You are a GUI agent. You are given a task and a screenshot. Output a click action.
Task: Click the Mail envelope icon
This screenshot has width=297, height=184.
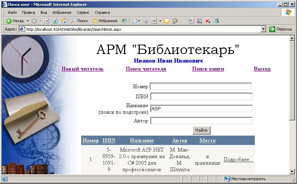pyautogui.click(x=135, y=21)
